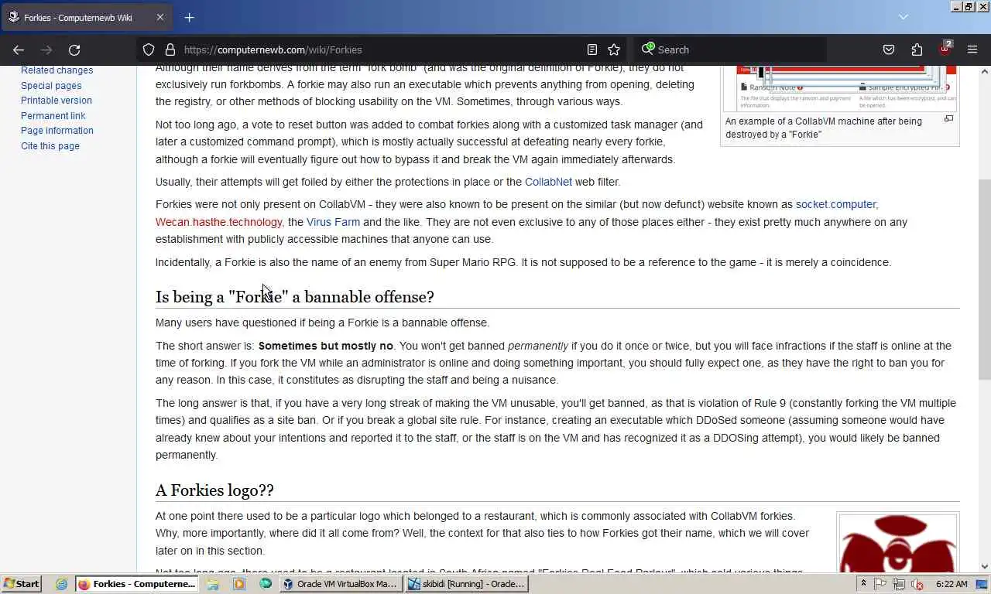Click the page vertical scrollbar thumb
The height and width of the screenshot is (594, 991).
pos(985,278)
